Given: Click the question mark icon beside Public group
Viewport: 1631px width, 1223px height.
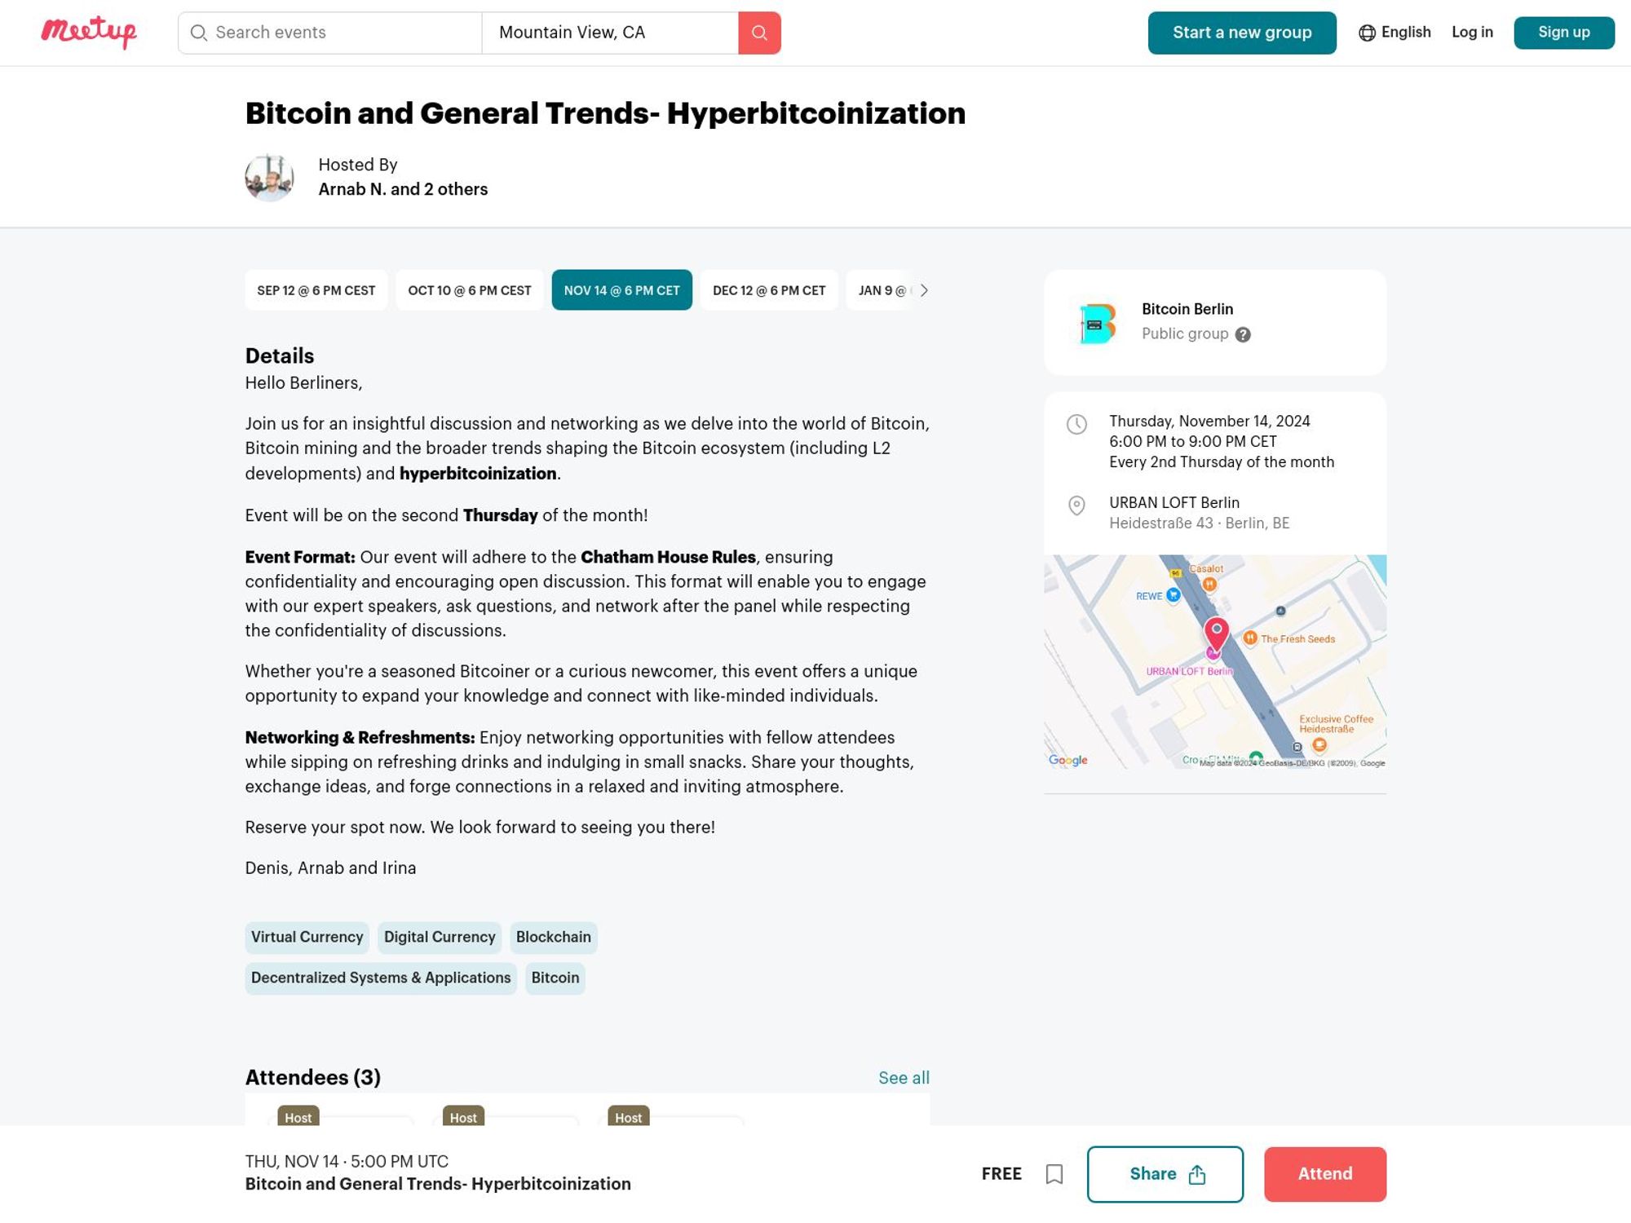Looking at the screenshot, I should [x=1242, y=334].
